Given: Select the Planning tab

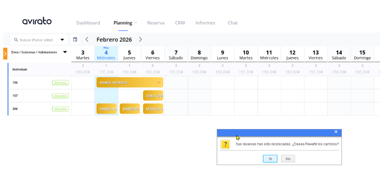Looking at the screenshot, I should [123, 23].
